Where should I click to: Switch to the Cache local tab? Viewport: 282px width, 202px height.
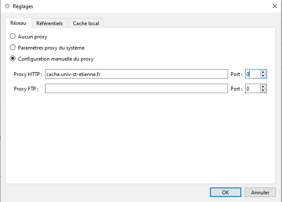coord(86,23)
